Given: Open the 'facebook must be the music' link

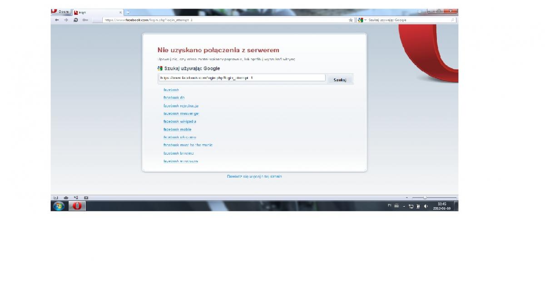Looking at the screenshot, I should pos(188,145).
